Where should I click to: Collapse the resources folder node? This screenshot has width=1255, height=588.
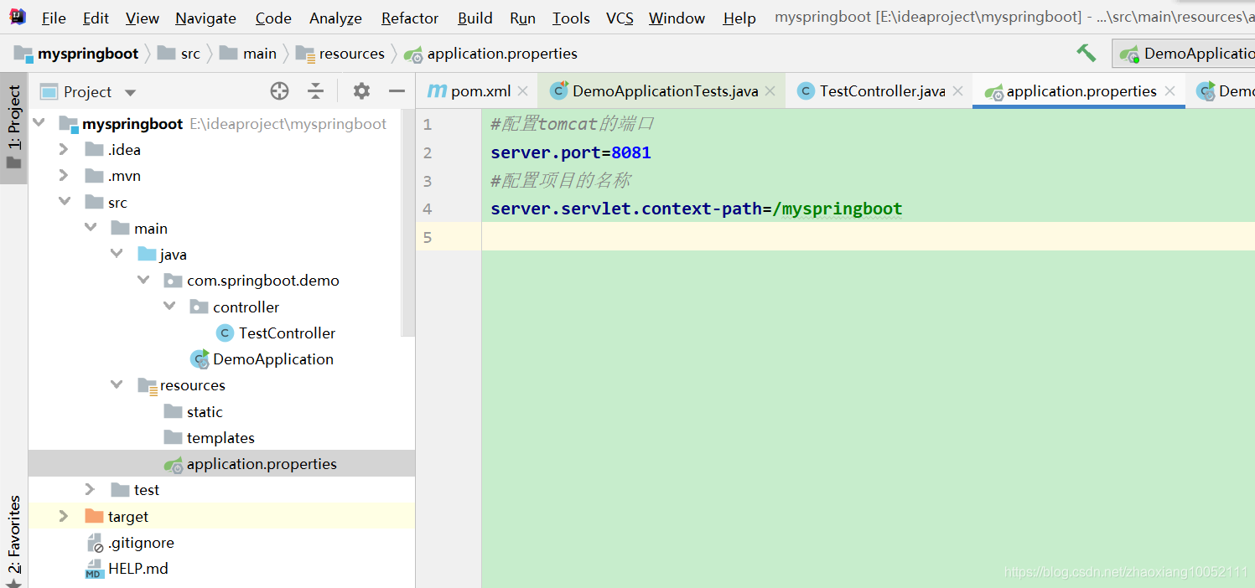117,384
